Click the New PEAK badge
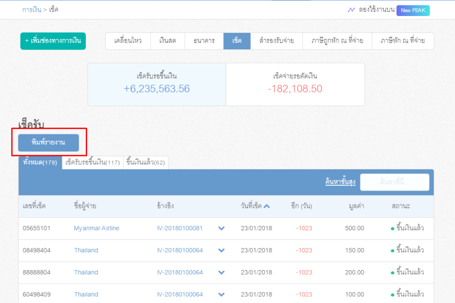Screen dimensions: 455x303 coord(413,11)
